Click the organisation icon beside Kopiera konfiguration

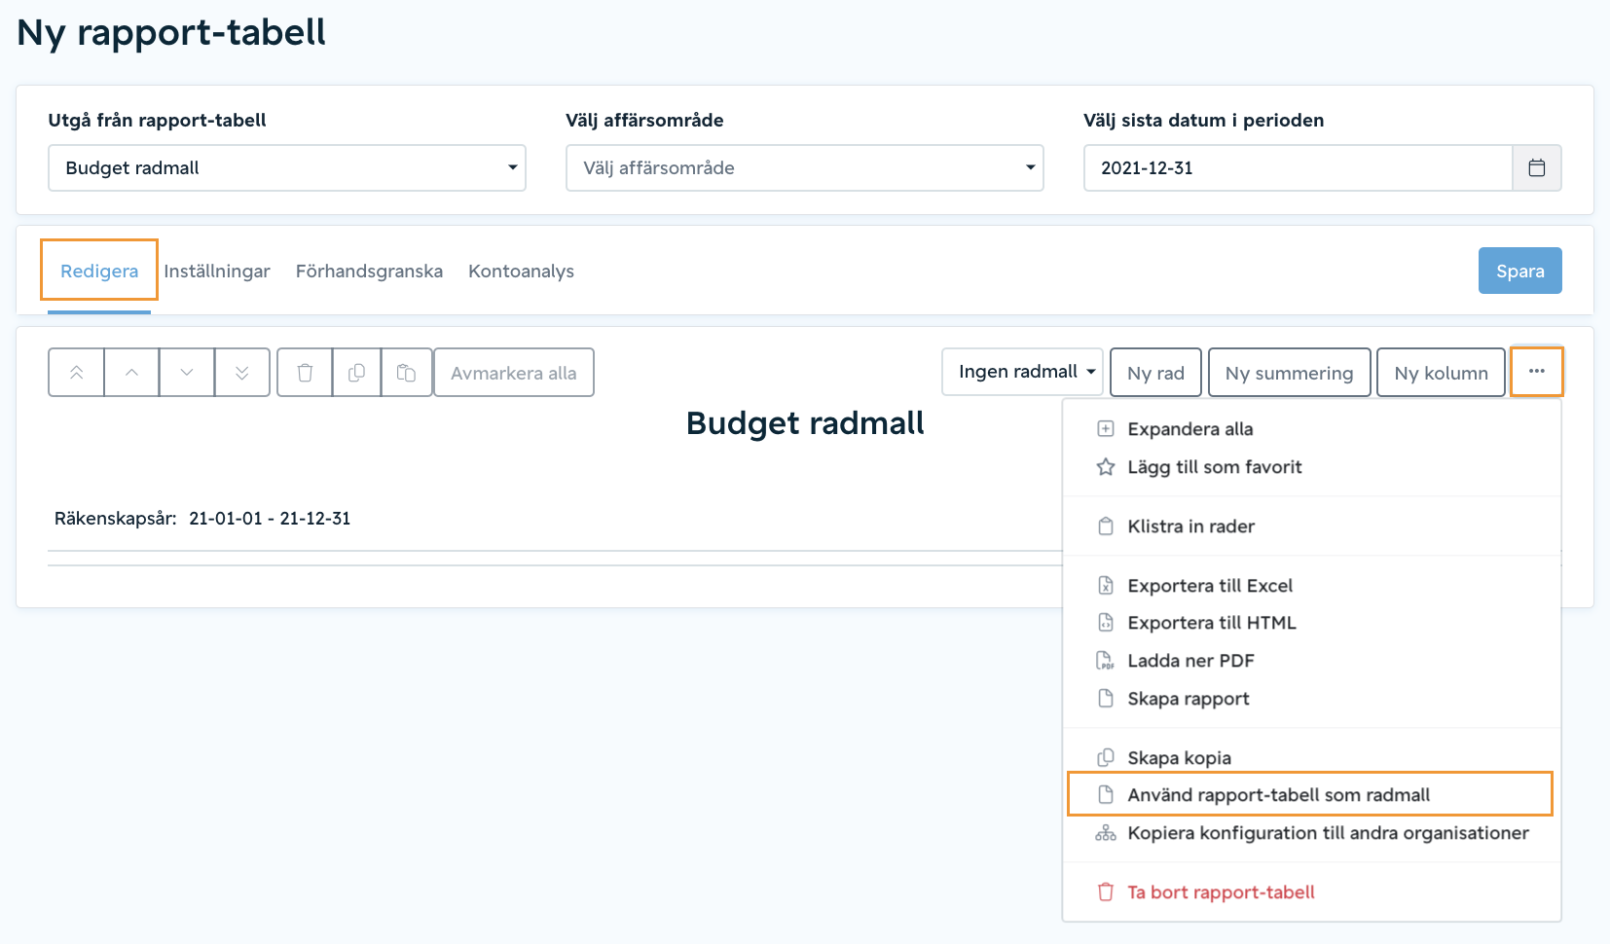[x=1106, y=833]
